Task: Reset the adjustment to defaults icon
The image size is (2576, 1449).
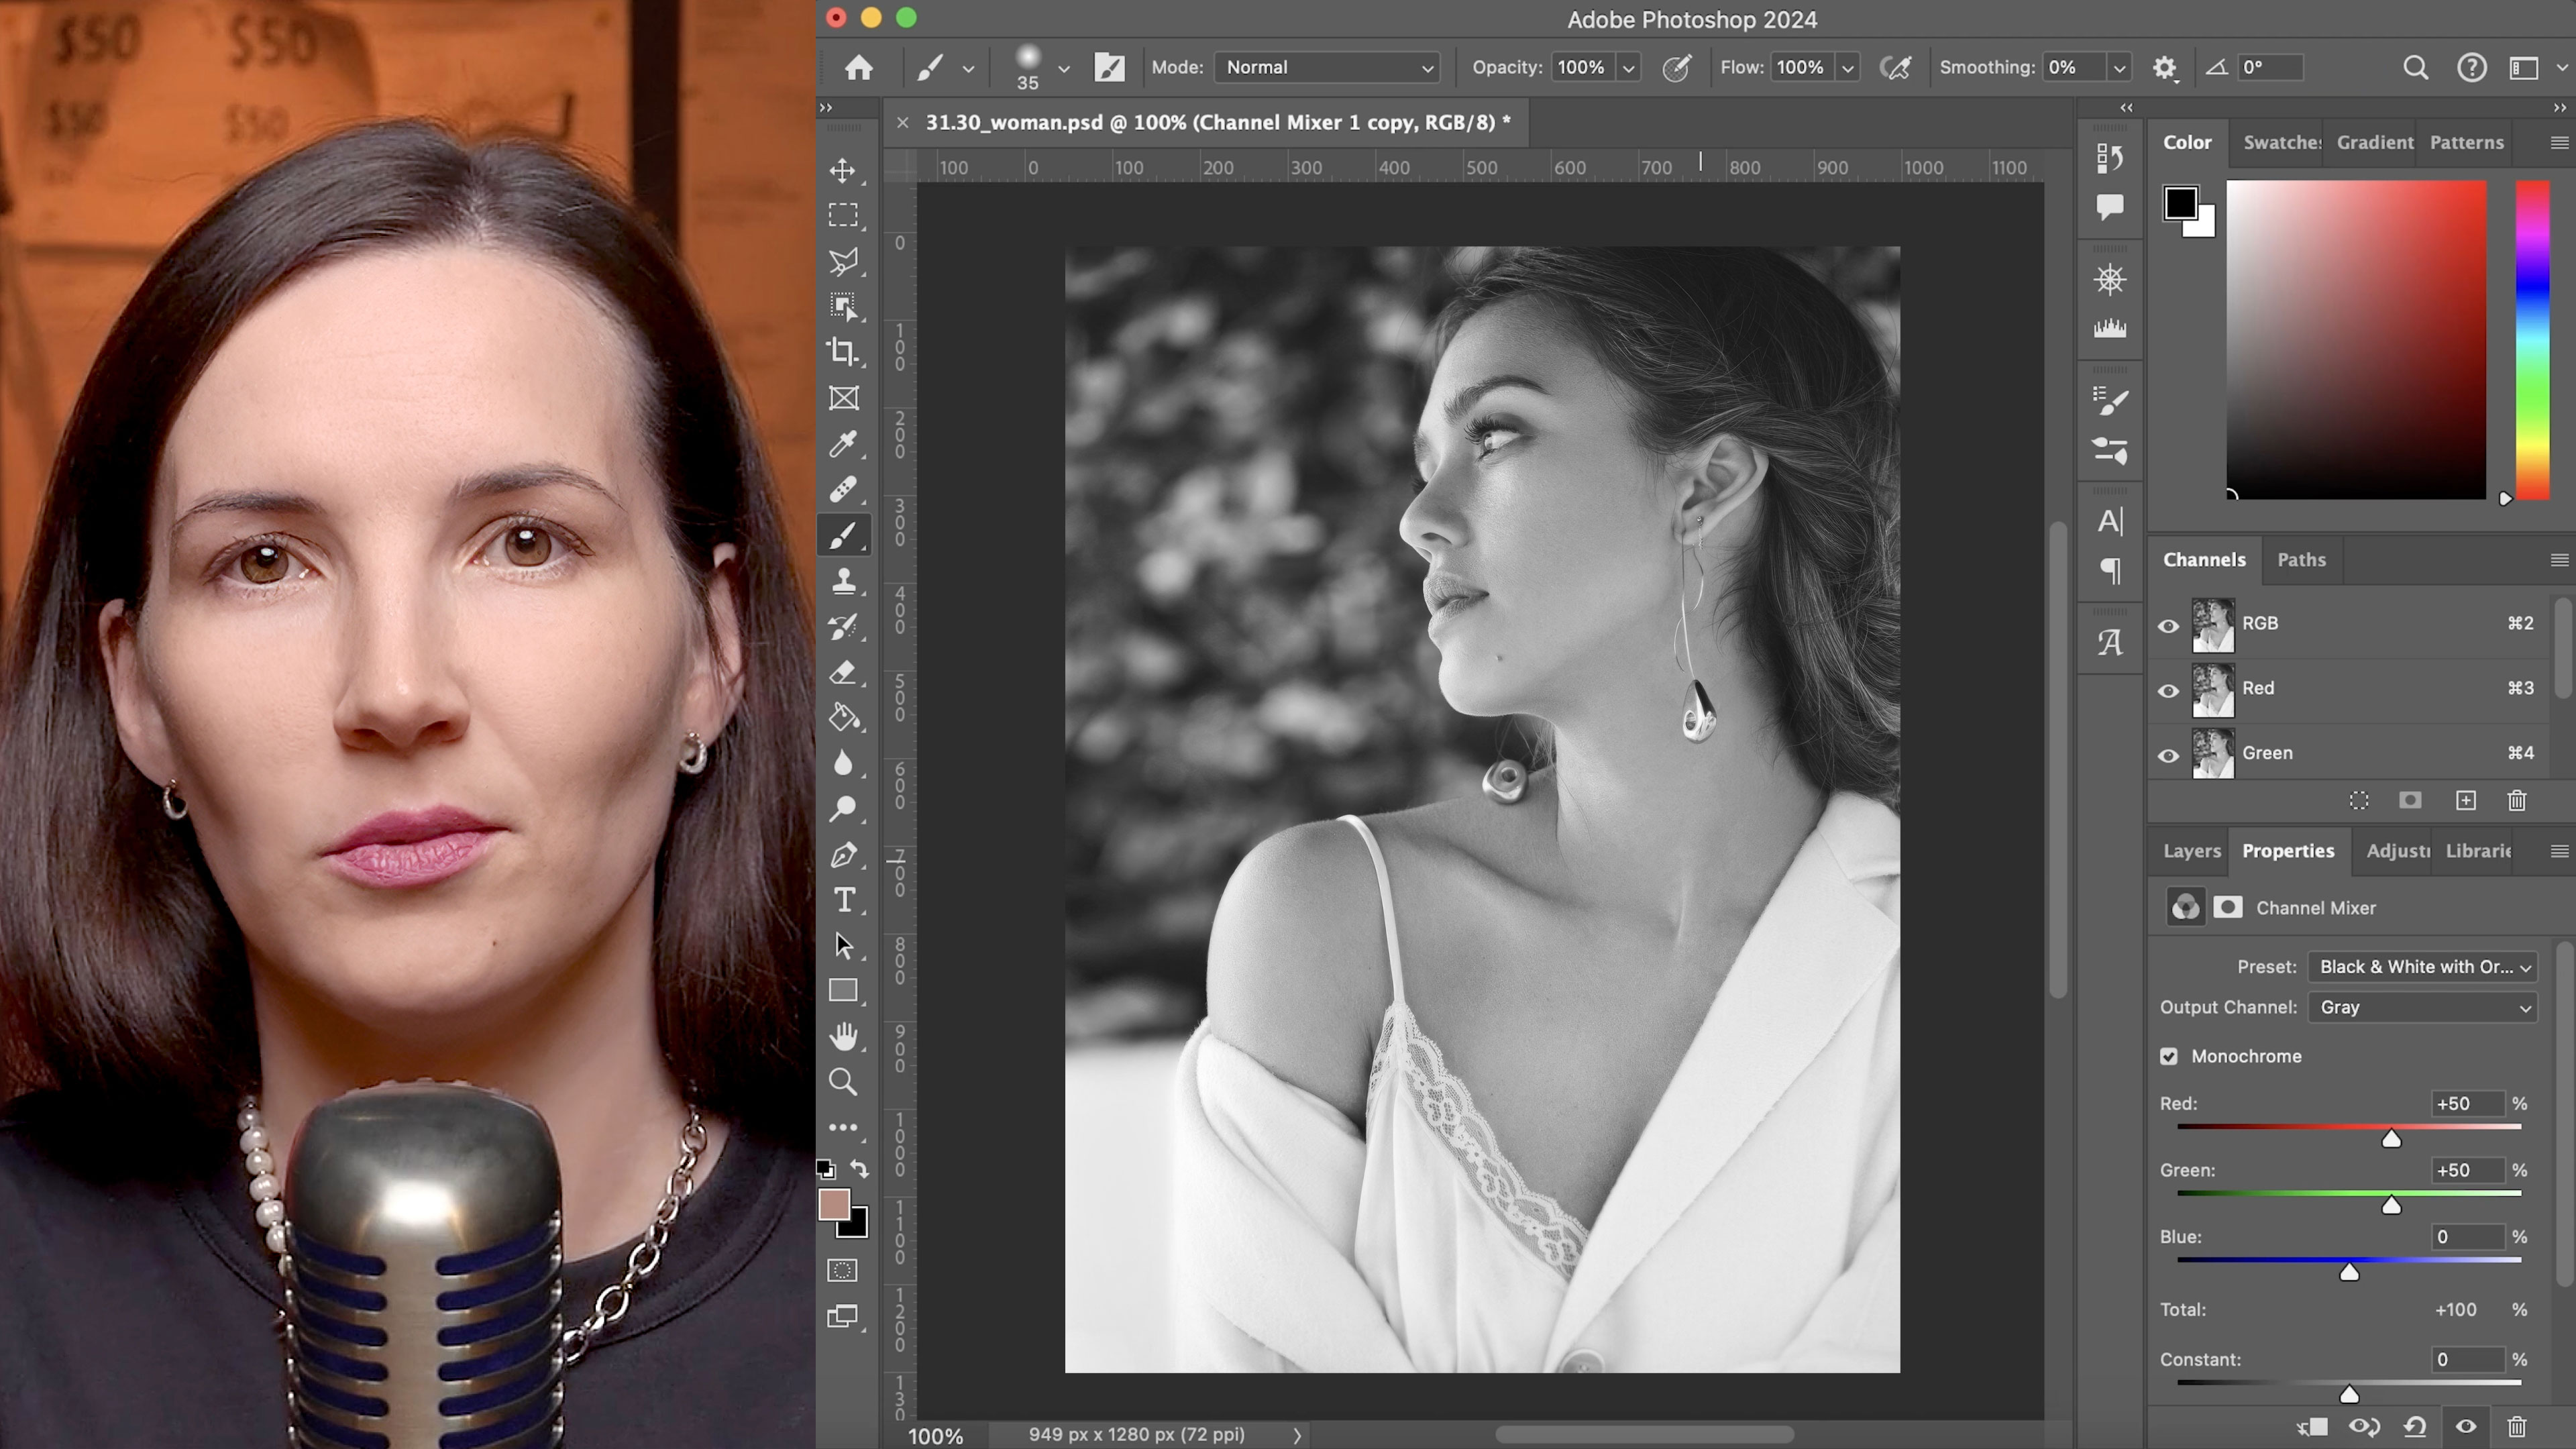Action: (2415, 1427)
